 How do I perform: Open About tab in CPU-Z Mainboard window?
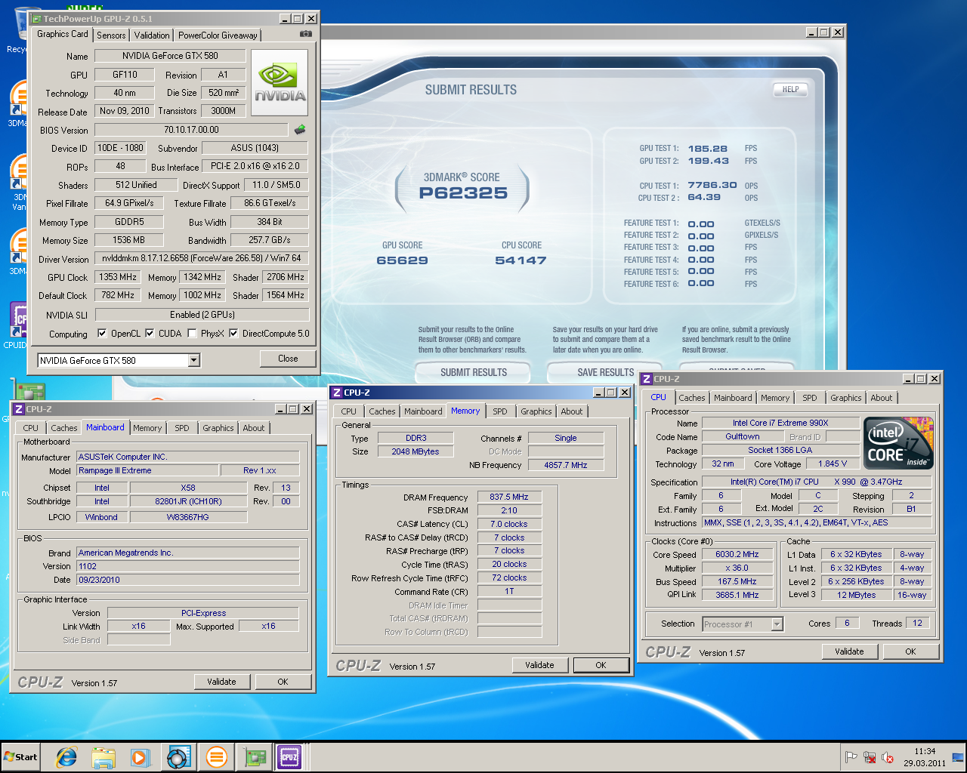click(x=254, y=428)
